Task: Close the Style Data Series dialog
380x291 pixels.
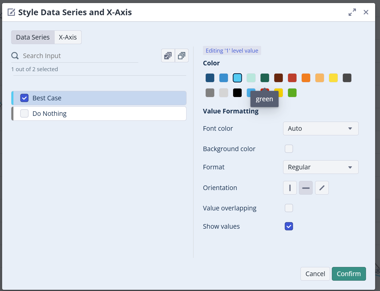Action: coord(366,12)
